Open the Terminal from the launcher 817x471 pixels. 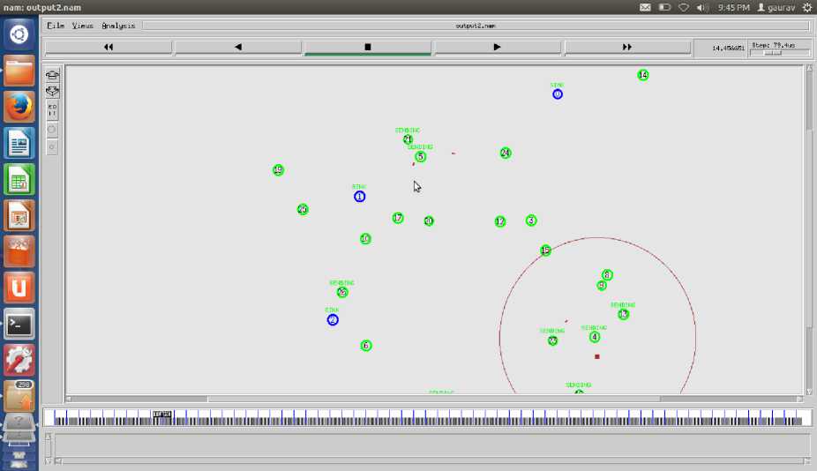click(19, 324)
